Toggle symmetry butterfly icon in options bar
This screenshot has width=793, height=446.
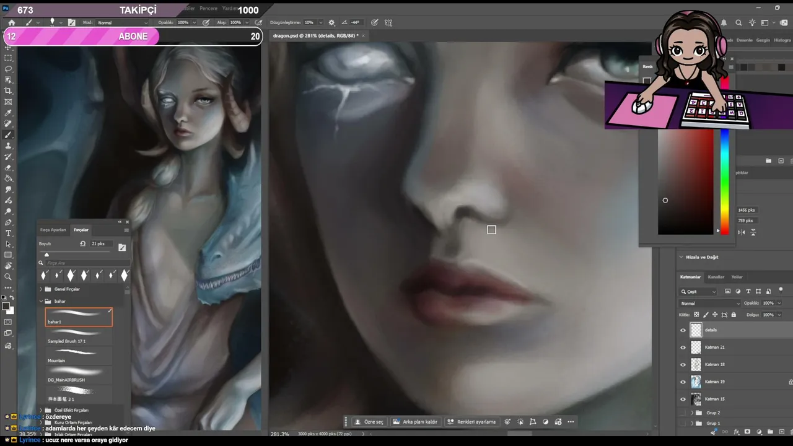pyautogui.click(x=388, y=23)
